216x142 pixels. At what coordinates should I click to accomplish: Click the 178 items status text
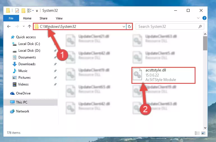click(14, 133)
